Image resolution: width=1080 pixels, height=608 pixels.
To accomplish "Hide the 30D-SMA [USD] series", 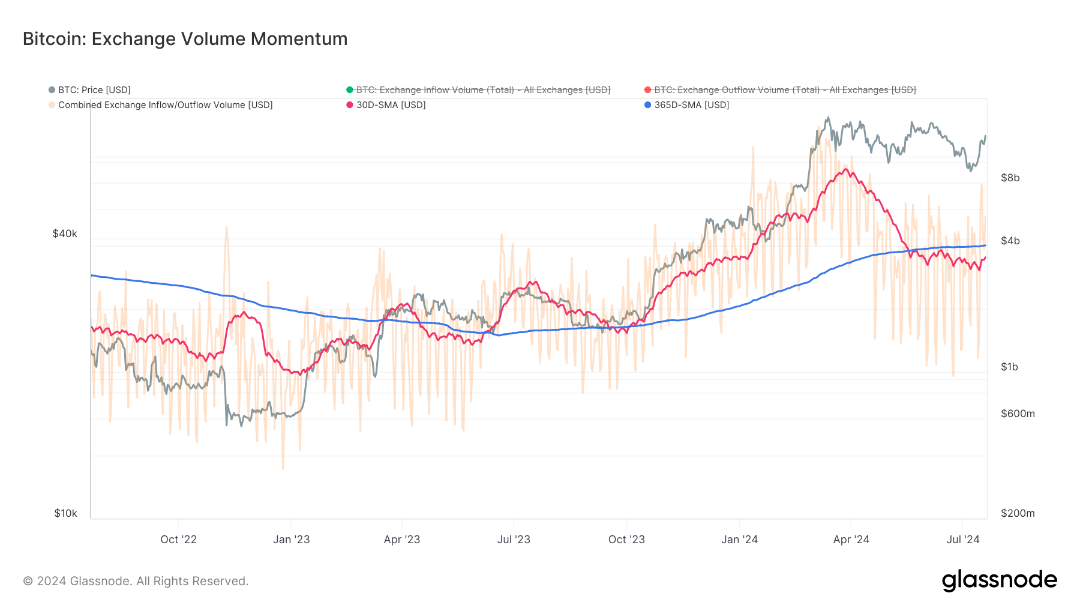I will (x=386, y=105).
